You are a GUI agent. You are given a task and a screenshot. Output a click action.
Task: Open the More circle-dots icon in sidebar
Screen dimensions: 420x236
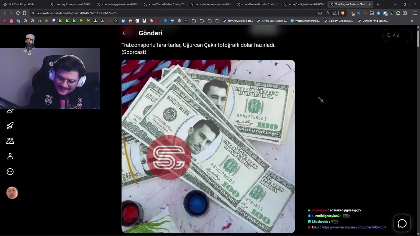10,172
